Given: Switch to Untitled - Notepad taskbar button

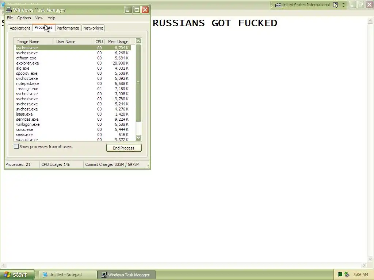Looking at the screenshot, I should 68,275.
